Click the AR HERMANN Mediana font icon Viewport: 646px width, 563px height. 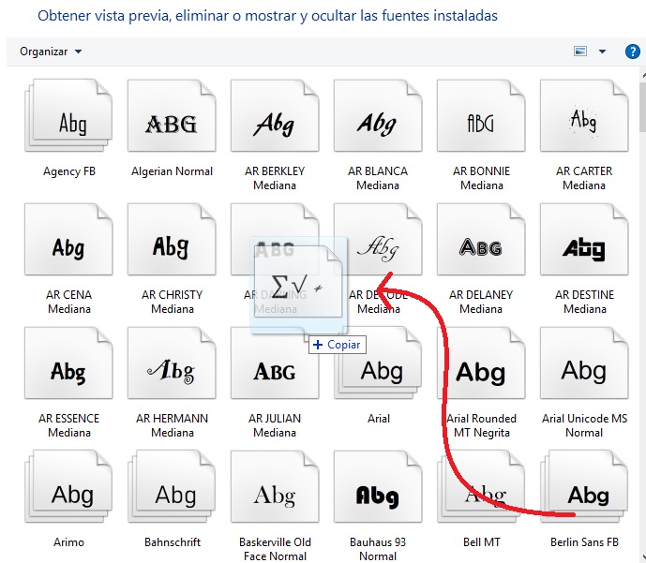[172, 371]
